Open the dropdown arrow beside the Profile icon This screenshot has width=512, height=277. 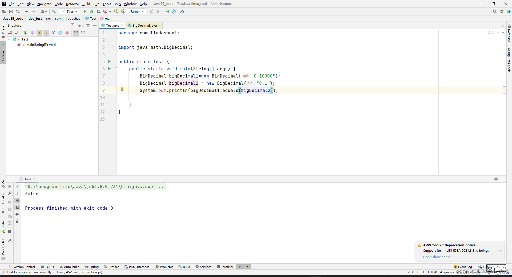110,12
